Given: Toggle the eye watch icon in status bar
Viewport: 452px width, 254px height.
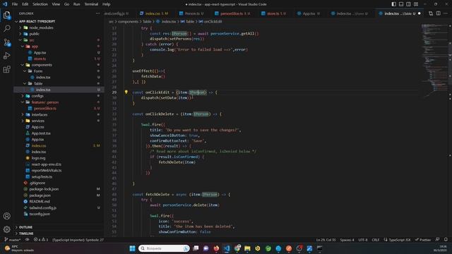Looking at the screenshot, I should 28,240.
